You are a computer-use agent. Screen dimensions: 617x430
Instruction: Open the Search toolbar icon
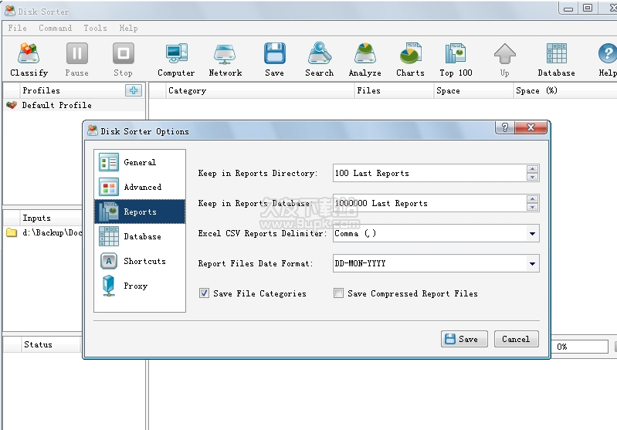(319, 59)
